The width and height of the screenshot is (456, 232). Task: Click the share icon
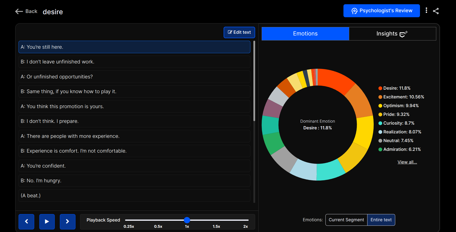pos(436,11)
